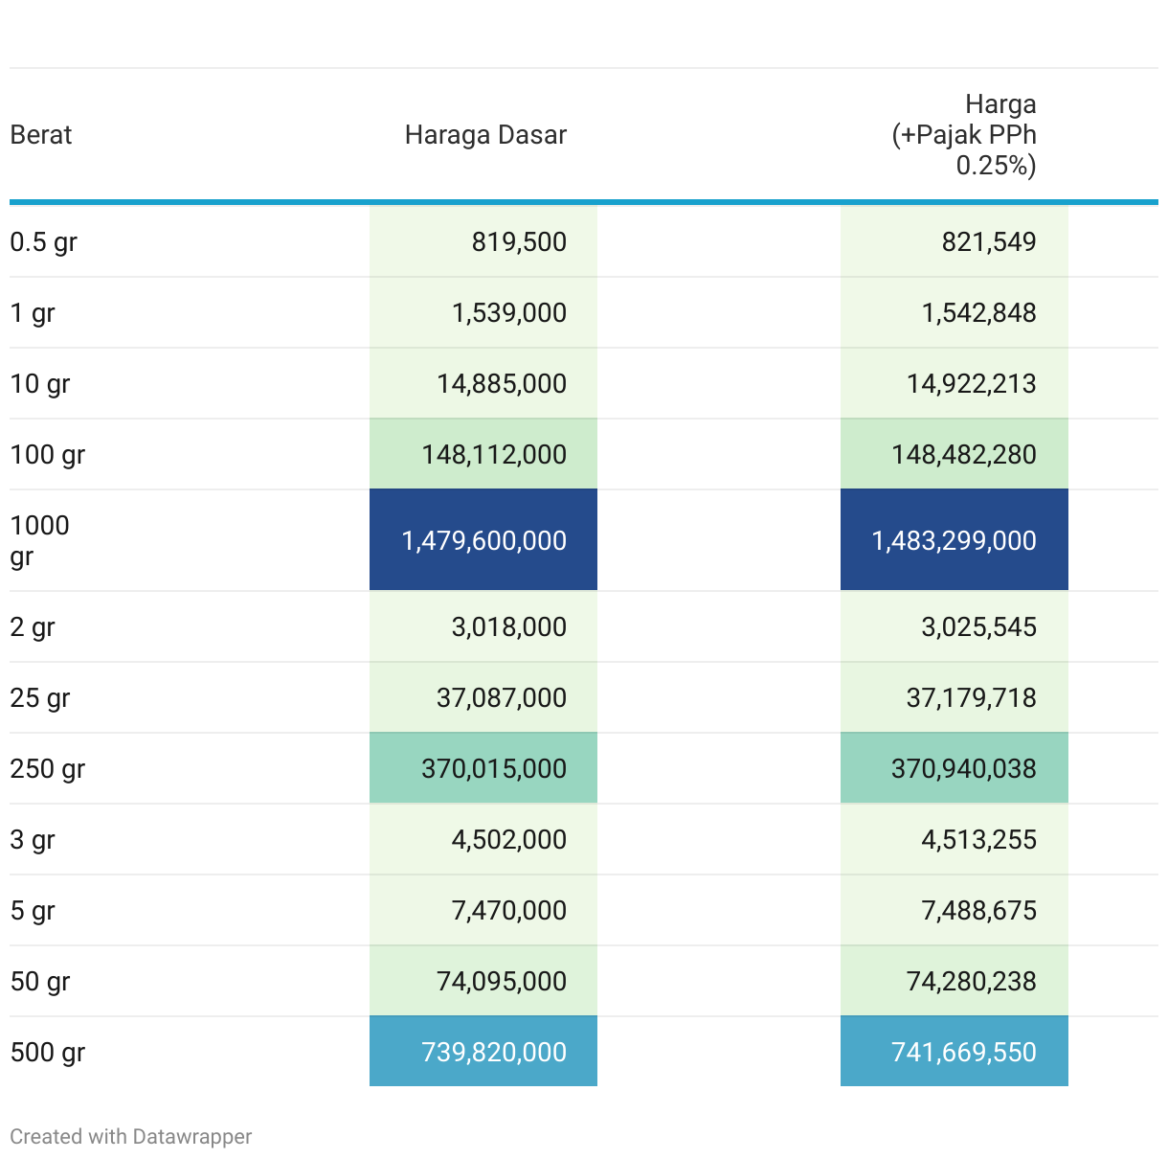1168x1159 pixels.
Task: Click the 739,820,000 light blue cell
Action: click(493, 1052)
